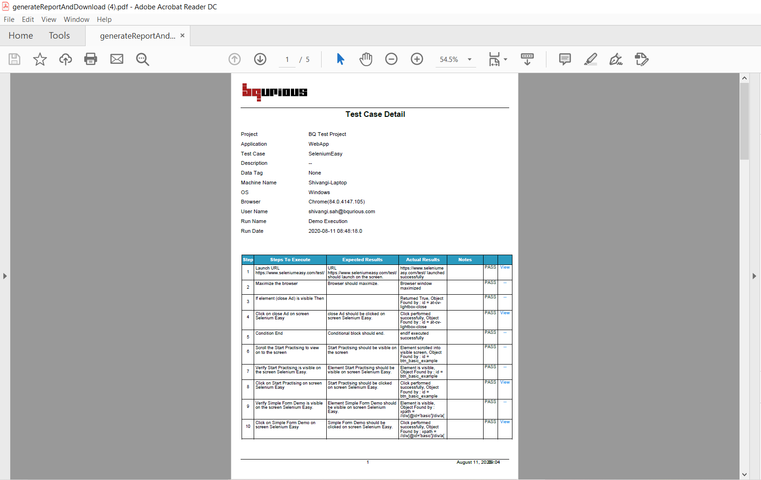The image size is (761, 480).
Task: Open the File menu
Action: point(9,20)
